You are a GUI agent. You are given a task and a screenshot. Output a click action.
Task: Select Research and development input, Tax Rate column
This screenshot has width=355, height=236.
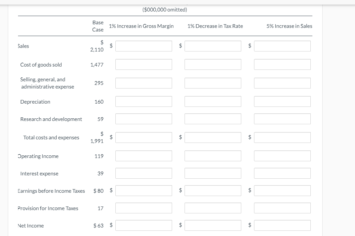coord(213,119)
